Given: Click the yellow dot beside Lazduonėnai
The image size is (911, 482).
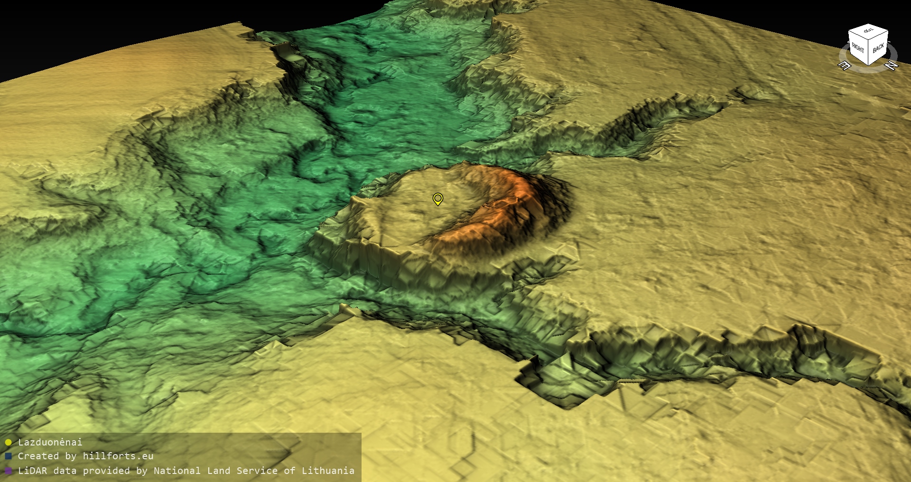Looking at the screenshot, I should tap(8, 442).
